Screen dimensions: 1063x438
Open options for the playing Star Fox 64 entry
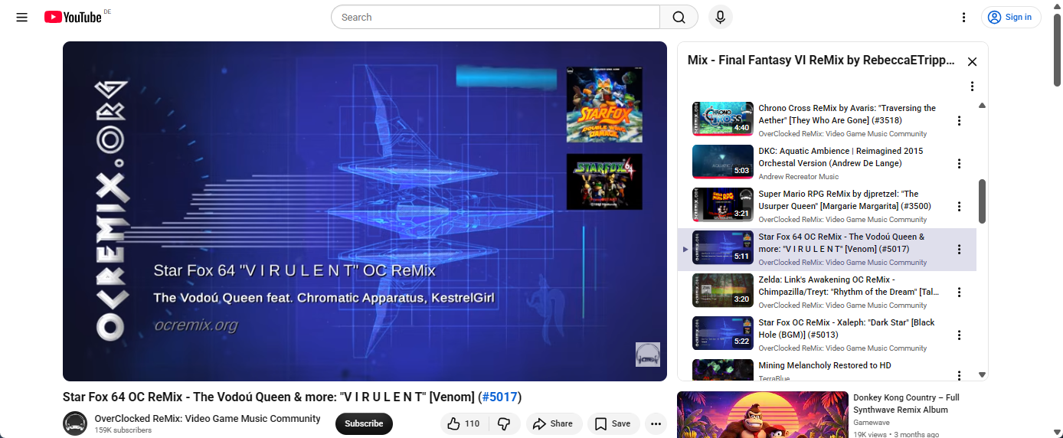959,249
